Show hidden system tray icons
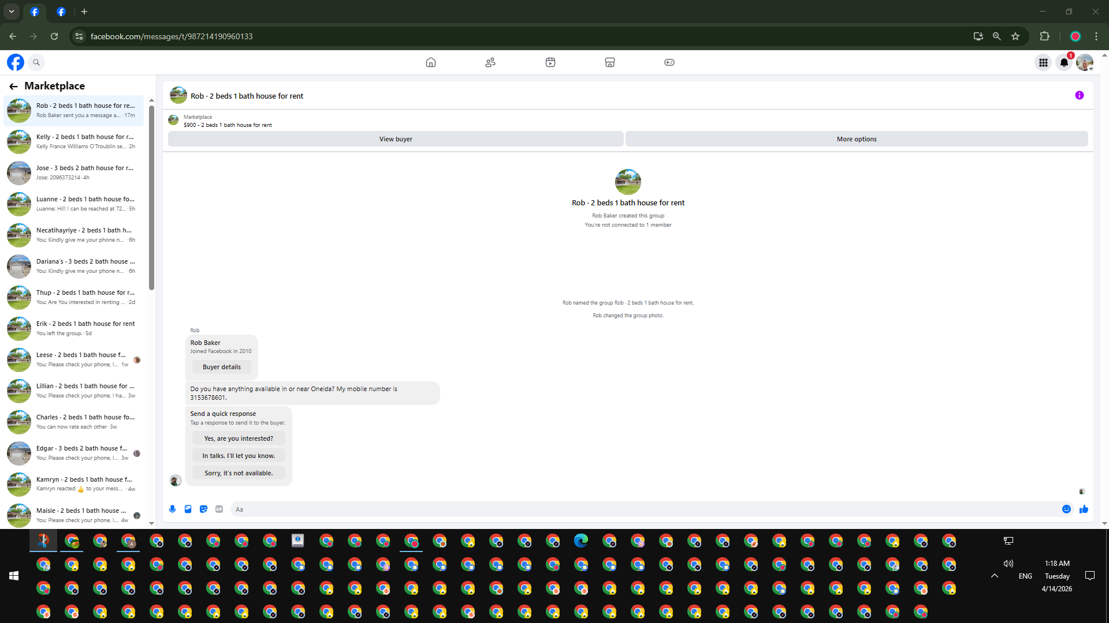The image size is (1109, 623). [994, 576]
